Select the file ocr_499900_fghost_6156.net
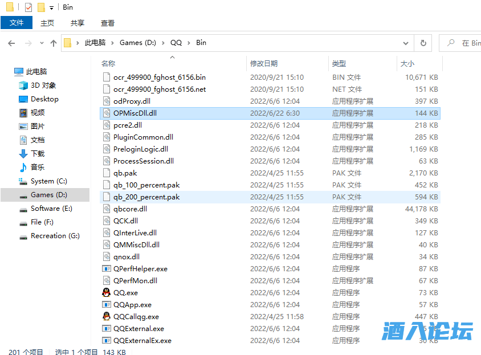The image size is (481, 355). point(270,89)
